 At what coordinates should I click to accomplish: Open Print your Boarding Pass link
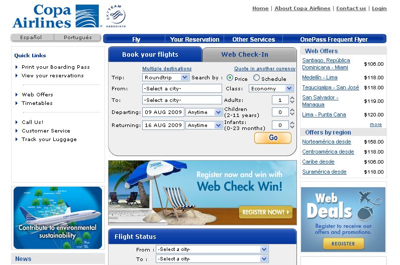[x=56, y=67]
